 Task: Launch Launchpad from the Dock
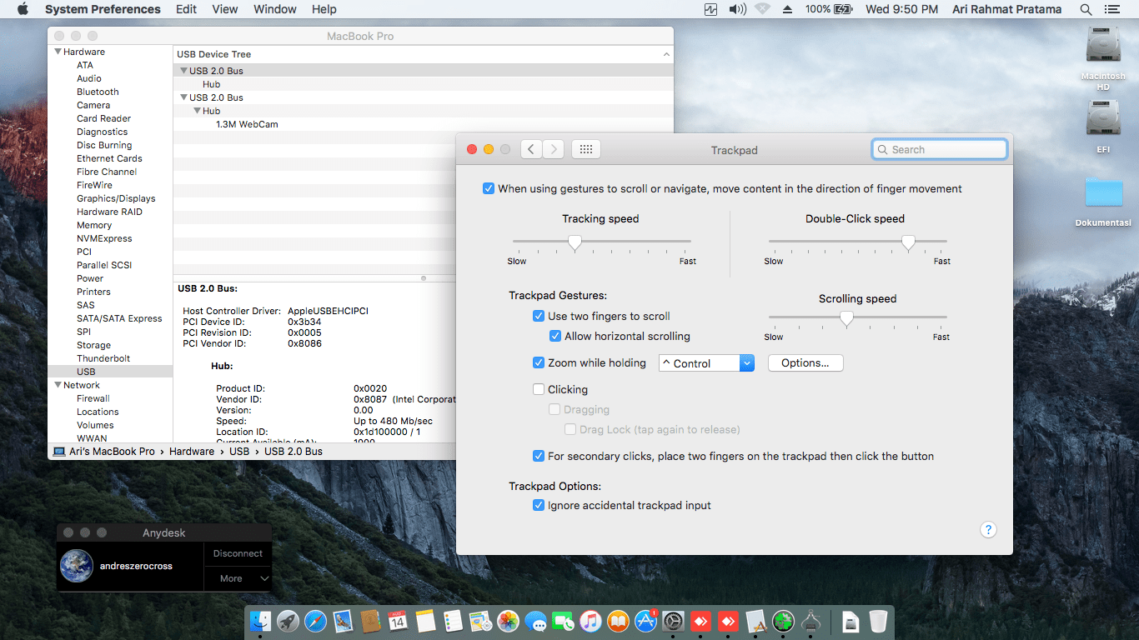[x=288, y=621]
